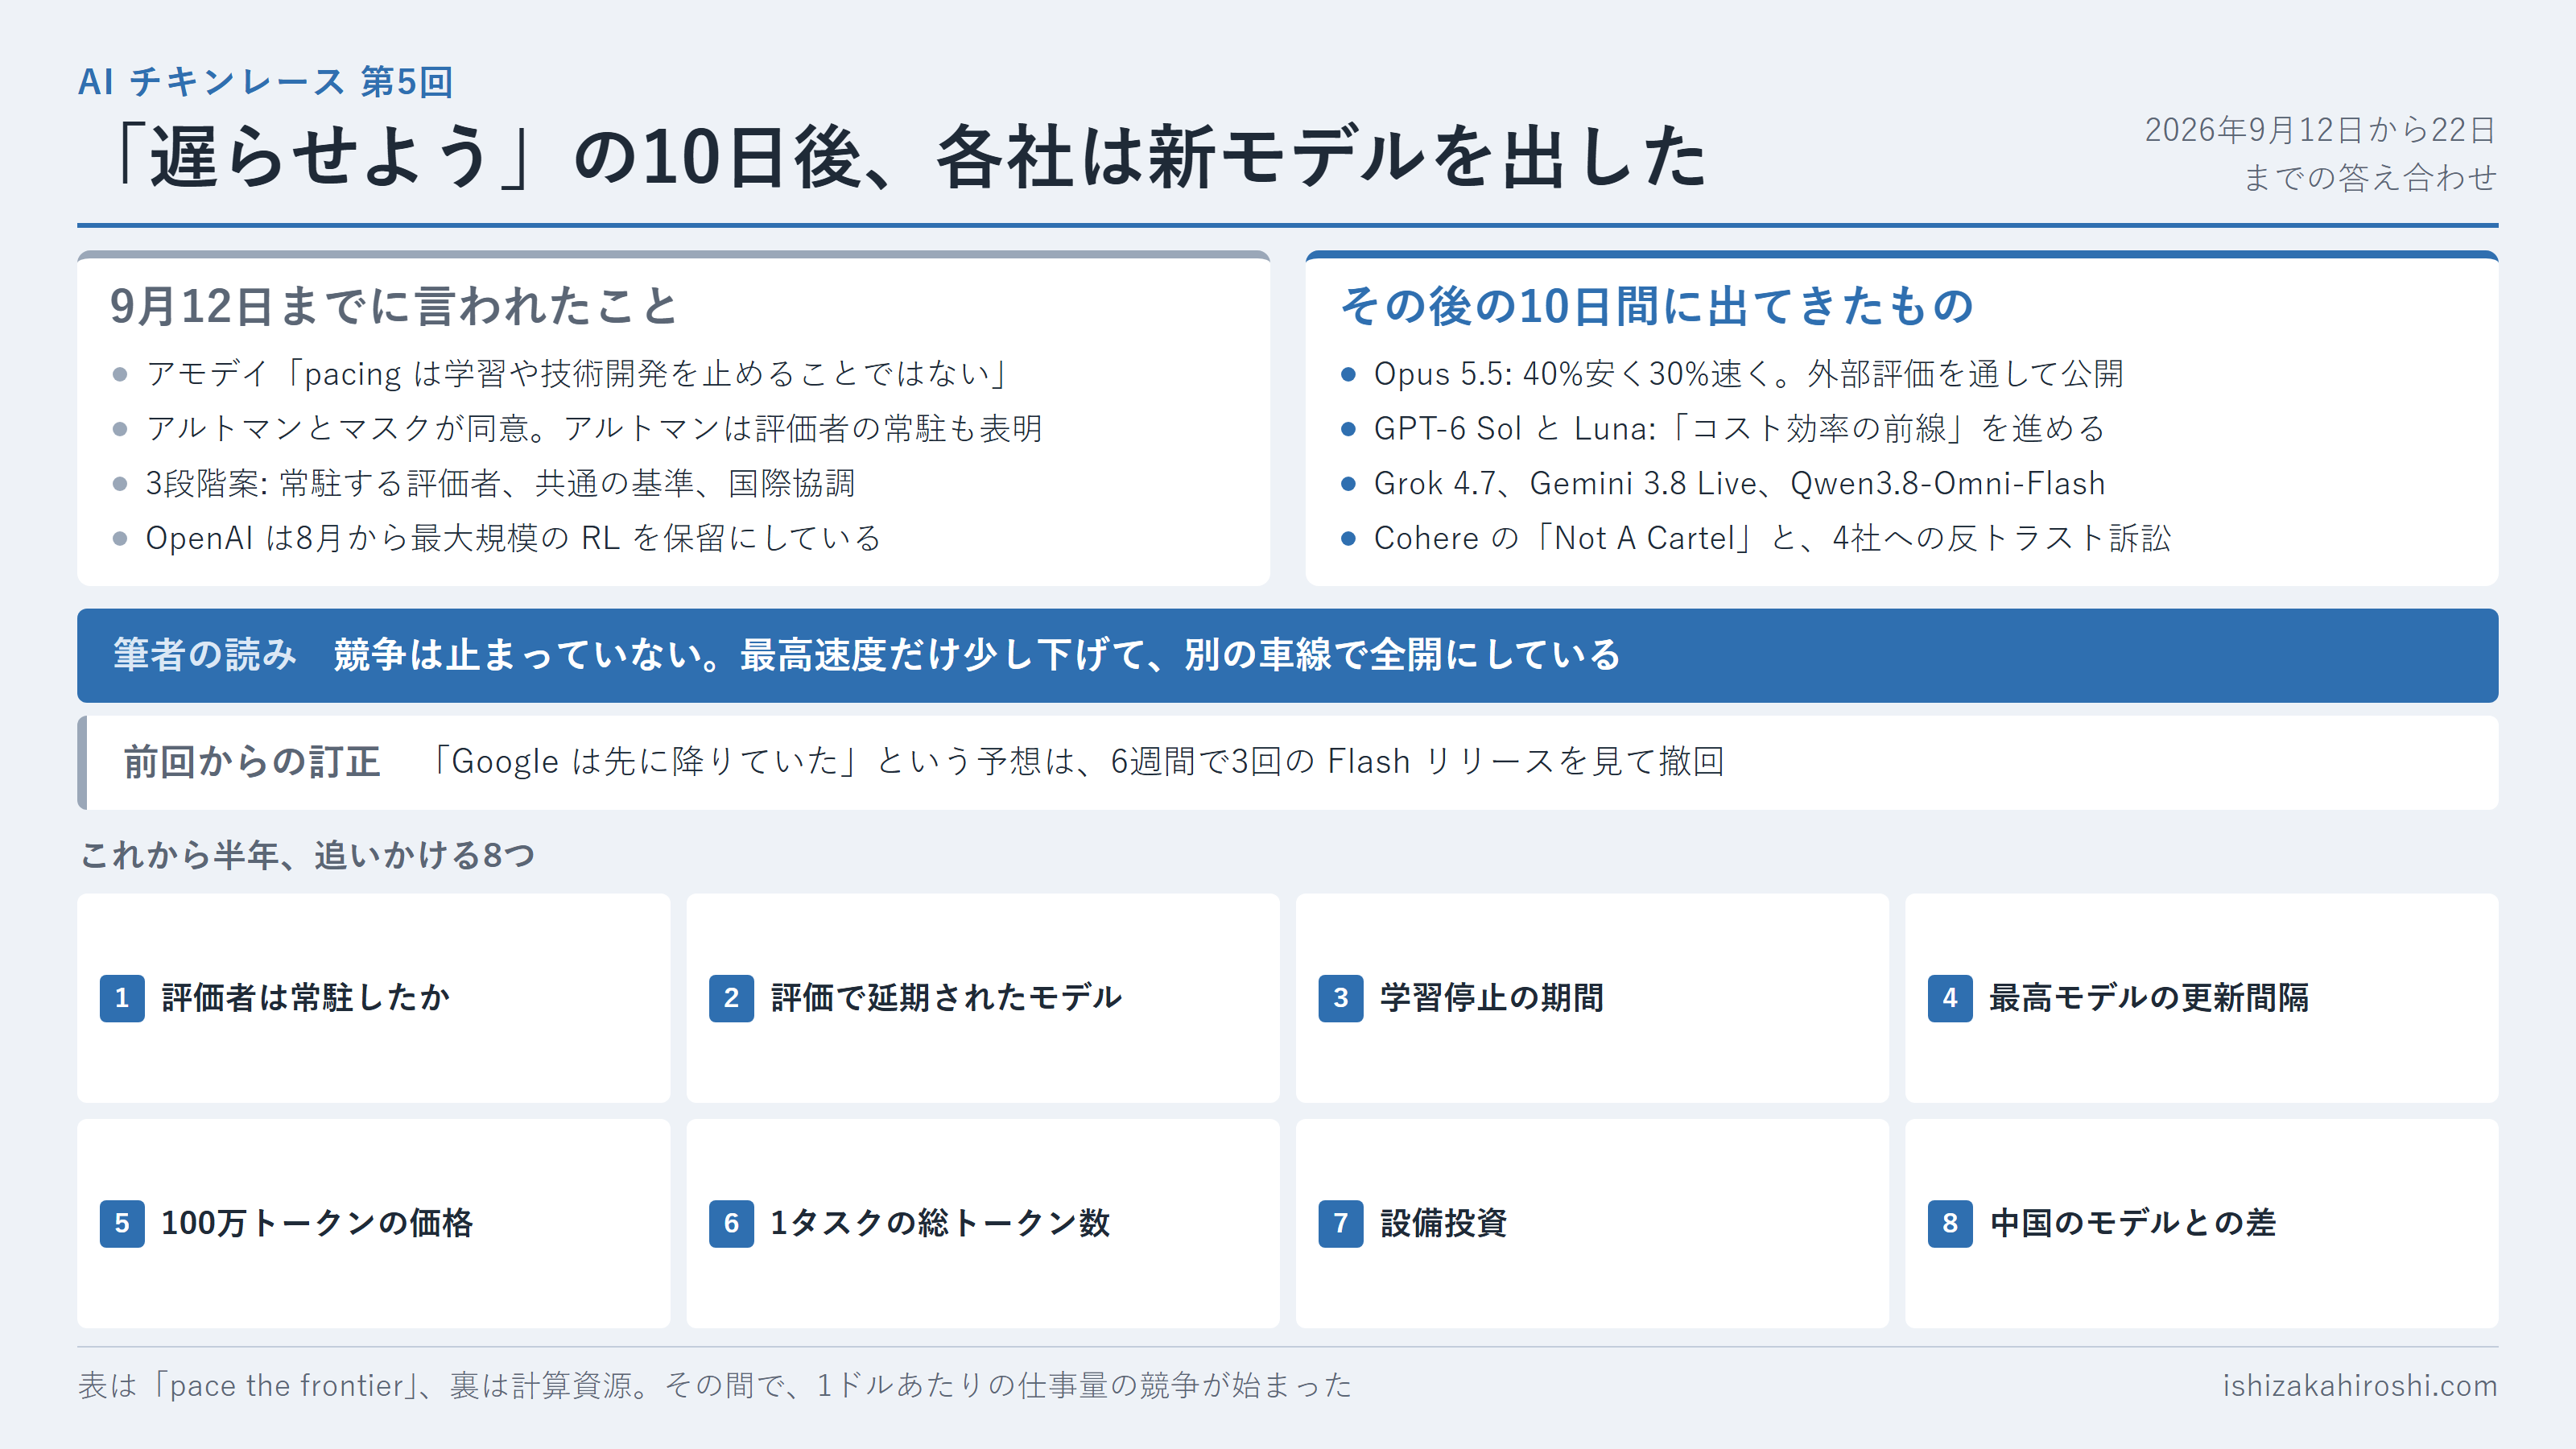Image resolution: width=2576 pixels, height=1449 pixels.
Task: Click the number 3 badge
Action: 1341,998
